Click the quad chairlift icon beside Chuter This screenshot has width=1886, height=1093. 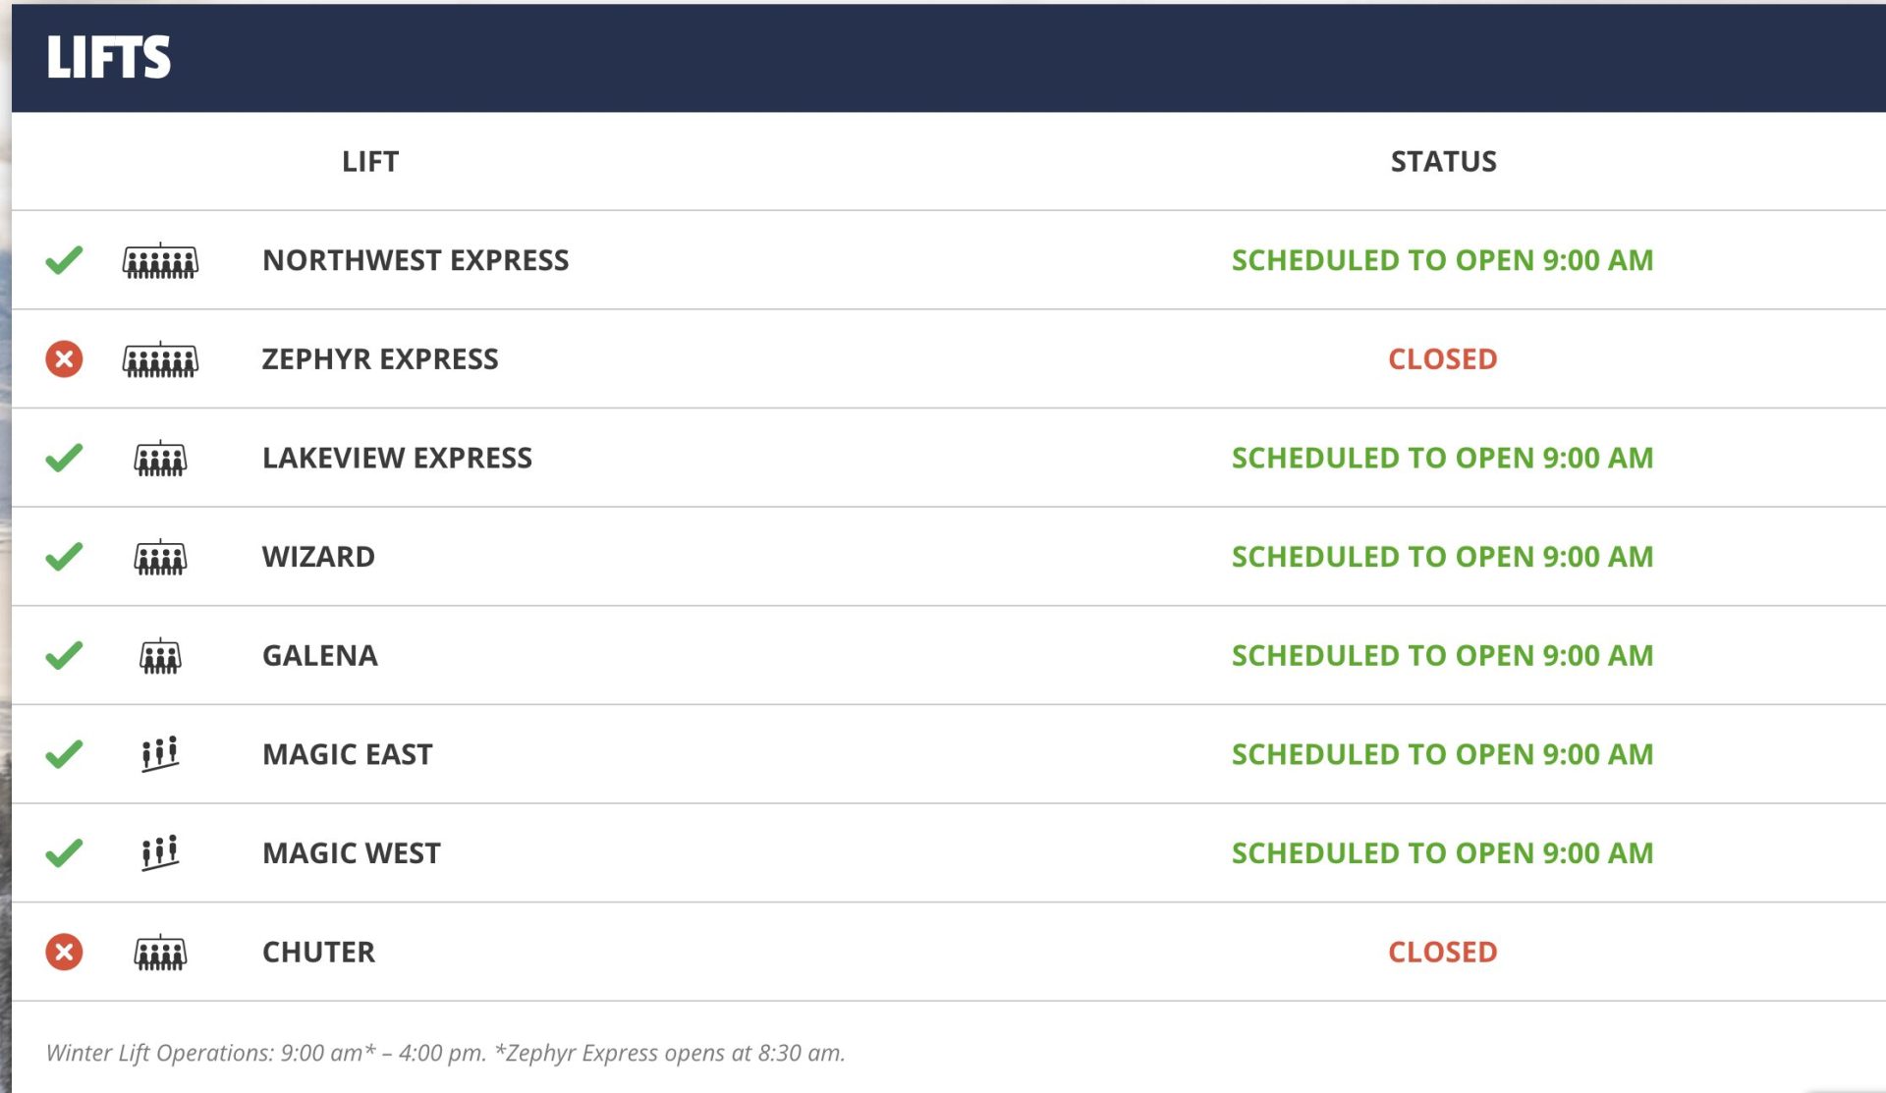160,953
